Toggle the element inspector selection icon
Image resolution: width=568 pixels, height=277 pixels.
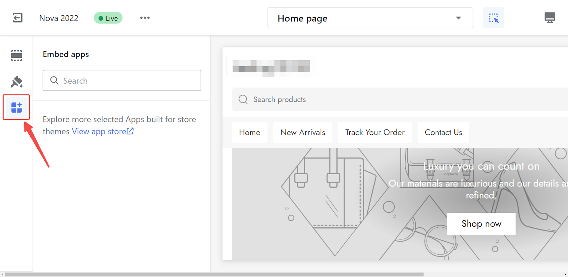(493, 18)
